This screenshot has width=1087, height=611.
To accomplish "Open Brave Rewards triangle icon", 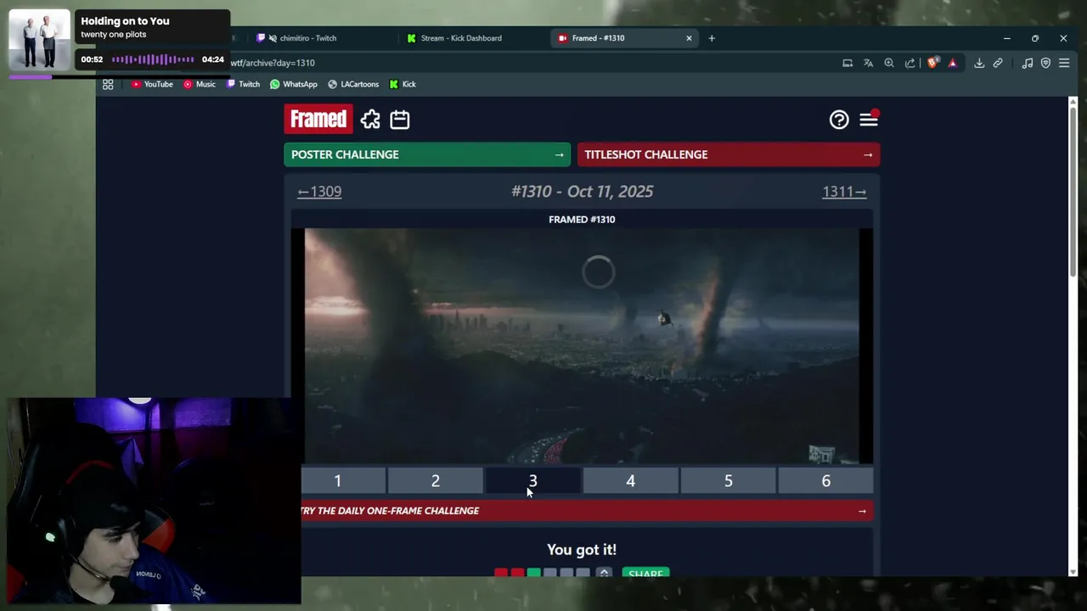I will (953, 63).
